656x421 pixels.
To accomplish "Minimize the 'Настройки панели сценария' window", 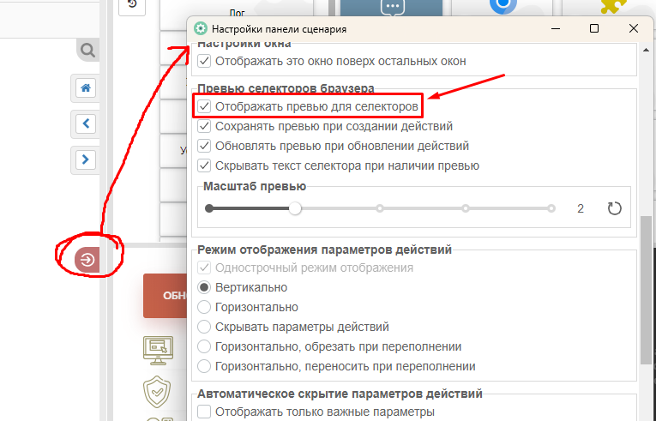I will [556, 29].
